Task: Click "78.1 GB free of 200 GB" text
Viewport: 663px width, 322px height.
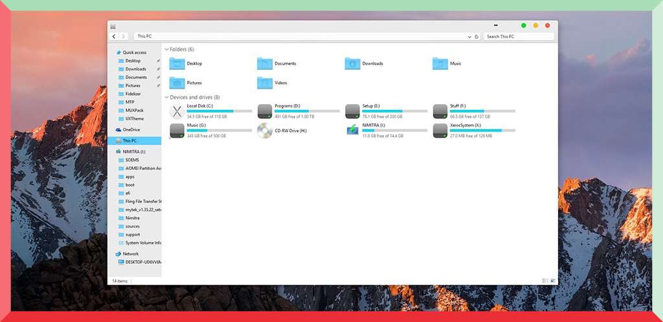Action: [x=382, y=116]
